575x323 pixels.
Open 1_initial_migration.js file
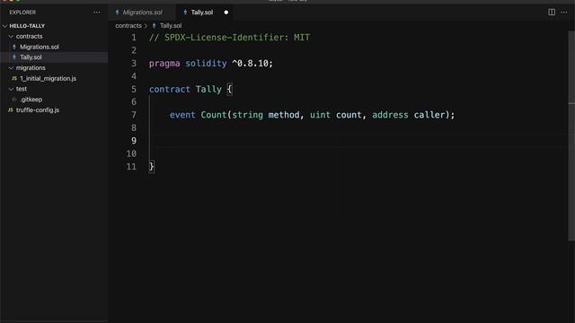48,78
